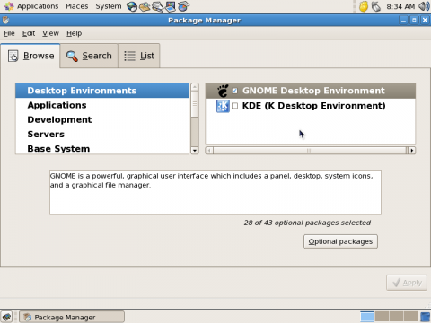The width and height of the screenshot is (431, 323).
Task: Click the mouse tray icon near the clock
Action: 376,6
